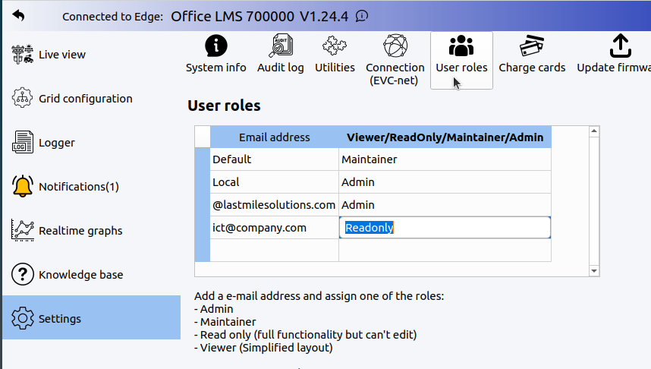This screenshot has width=651, height=369.
Task: Open the Update firmware tab
Action: tap(614, 55)
